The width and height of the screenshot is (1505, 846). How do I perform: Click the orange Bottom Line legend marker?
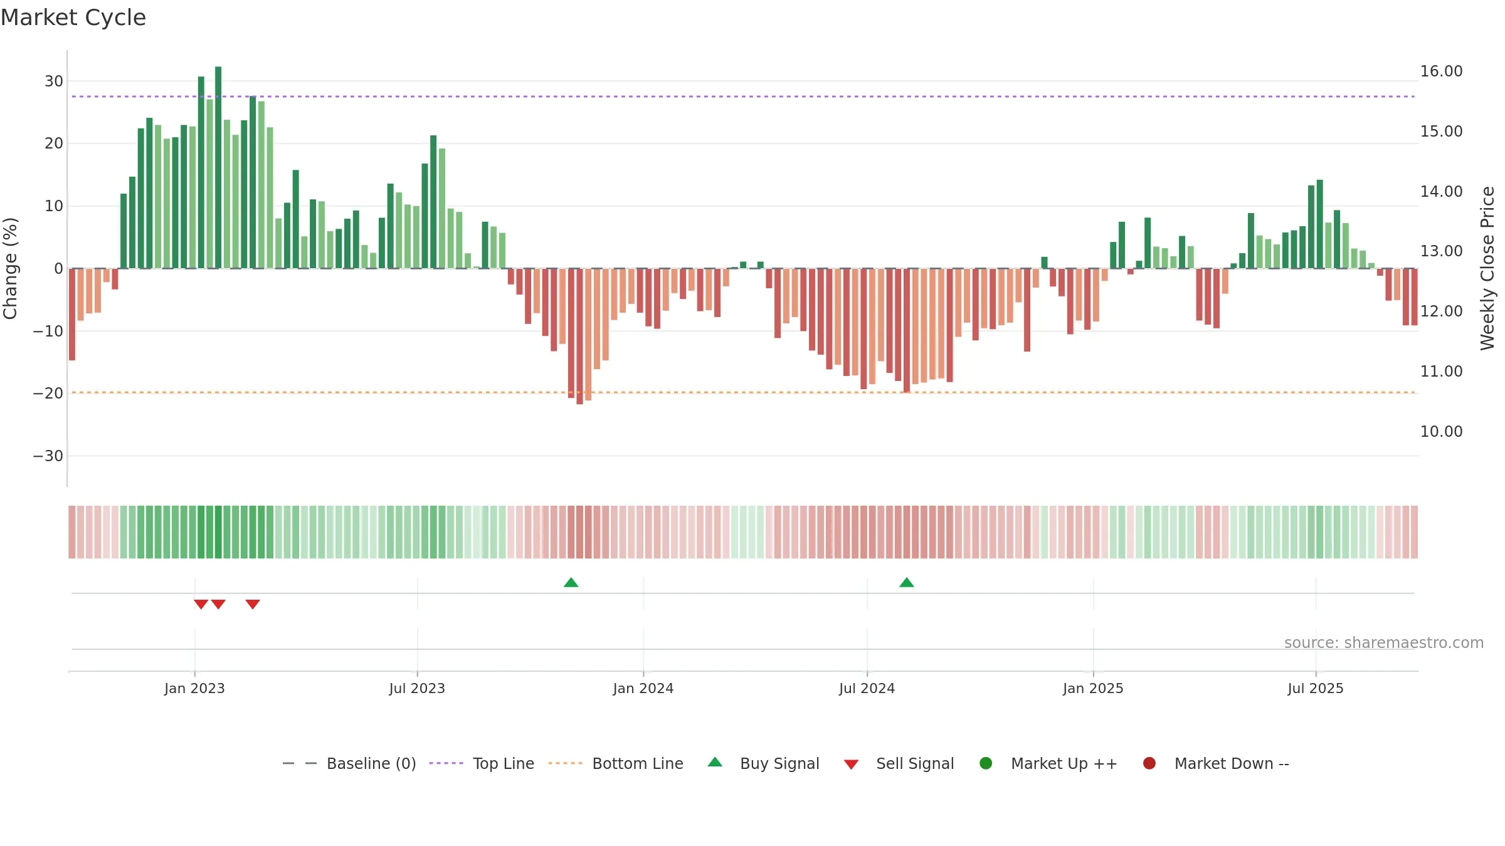click(x=565, y=763)
